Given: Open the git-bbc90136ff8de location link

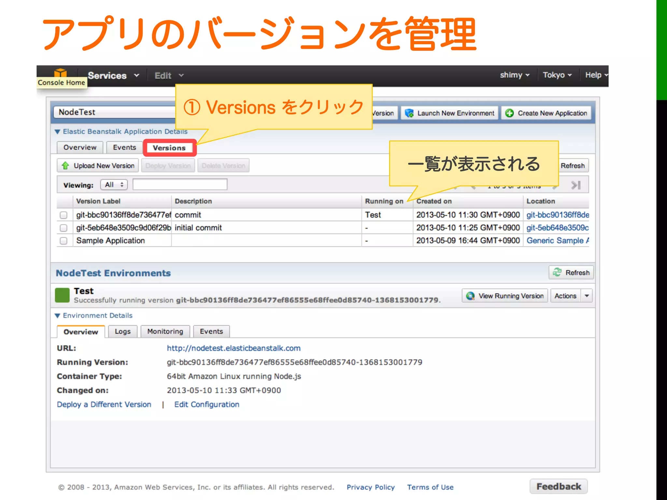Looking at the screenshot, I should coord(558,215).
